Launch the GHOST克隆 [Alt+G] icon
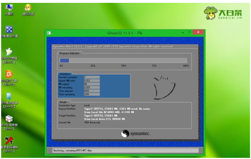The width and height of the screenshot is (251, 159). [9, 56]
